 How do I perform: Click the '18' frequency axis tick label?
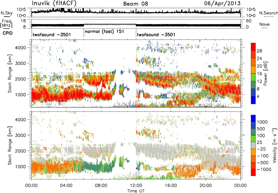point(23,21)
